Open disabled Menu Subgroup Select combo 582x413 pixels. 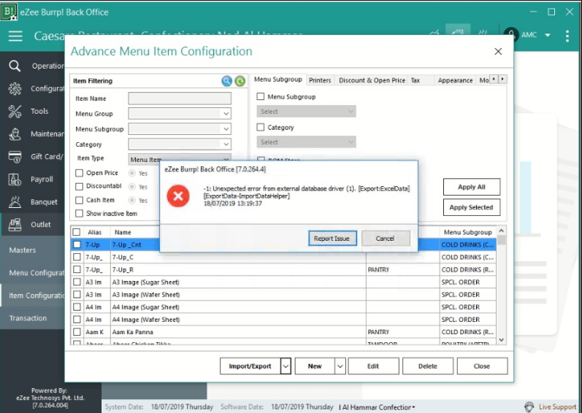click(306, 111)
